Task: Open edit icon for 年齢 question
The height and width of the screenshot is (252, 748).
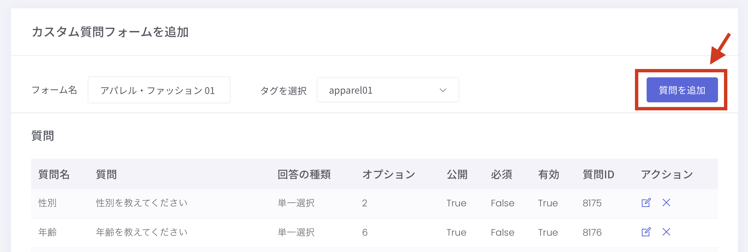Action: [646, 232]
